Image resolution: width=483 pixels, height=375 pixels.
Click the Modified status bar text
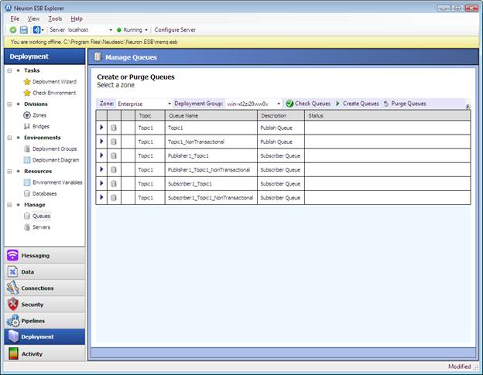459,366
